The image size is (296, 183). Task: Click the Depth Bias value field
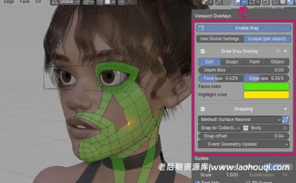point(244,70)
